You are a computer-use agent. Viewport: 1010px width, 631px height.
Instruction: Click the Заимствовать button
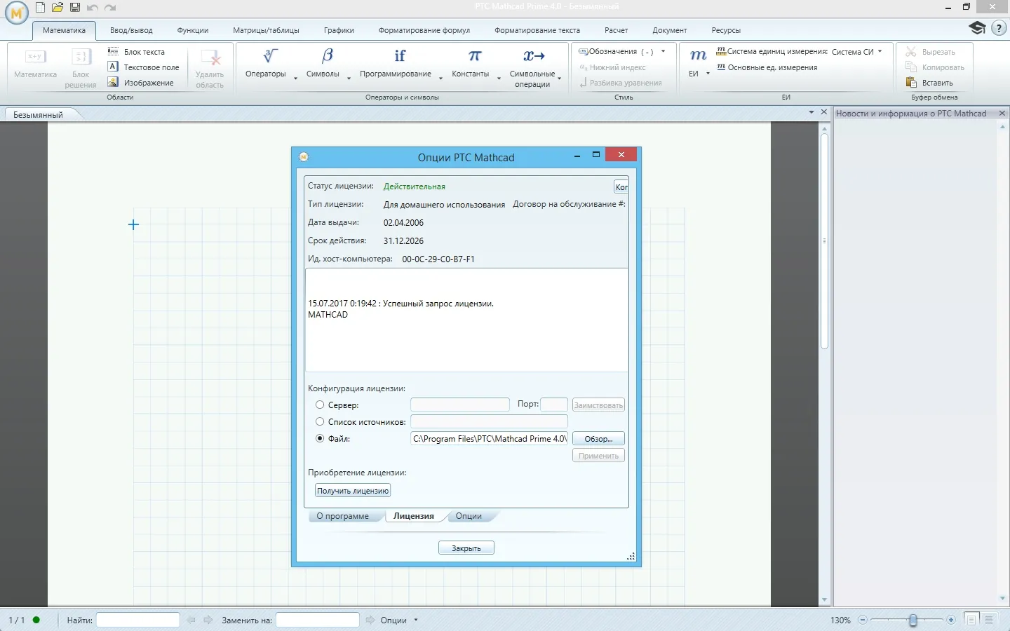click(598, 405)
